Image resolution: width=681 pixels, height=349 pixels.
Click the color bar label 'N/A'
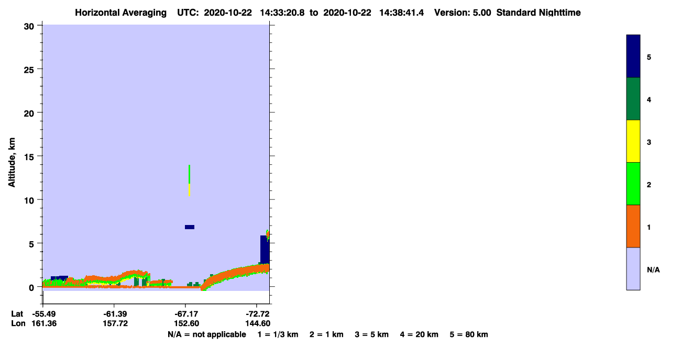point(653,269)
